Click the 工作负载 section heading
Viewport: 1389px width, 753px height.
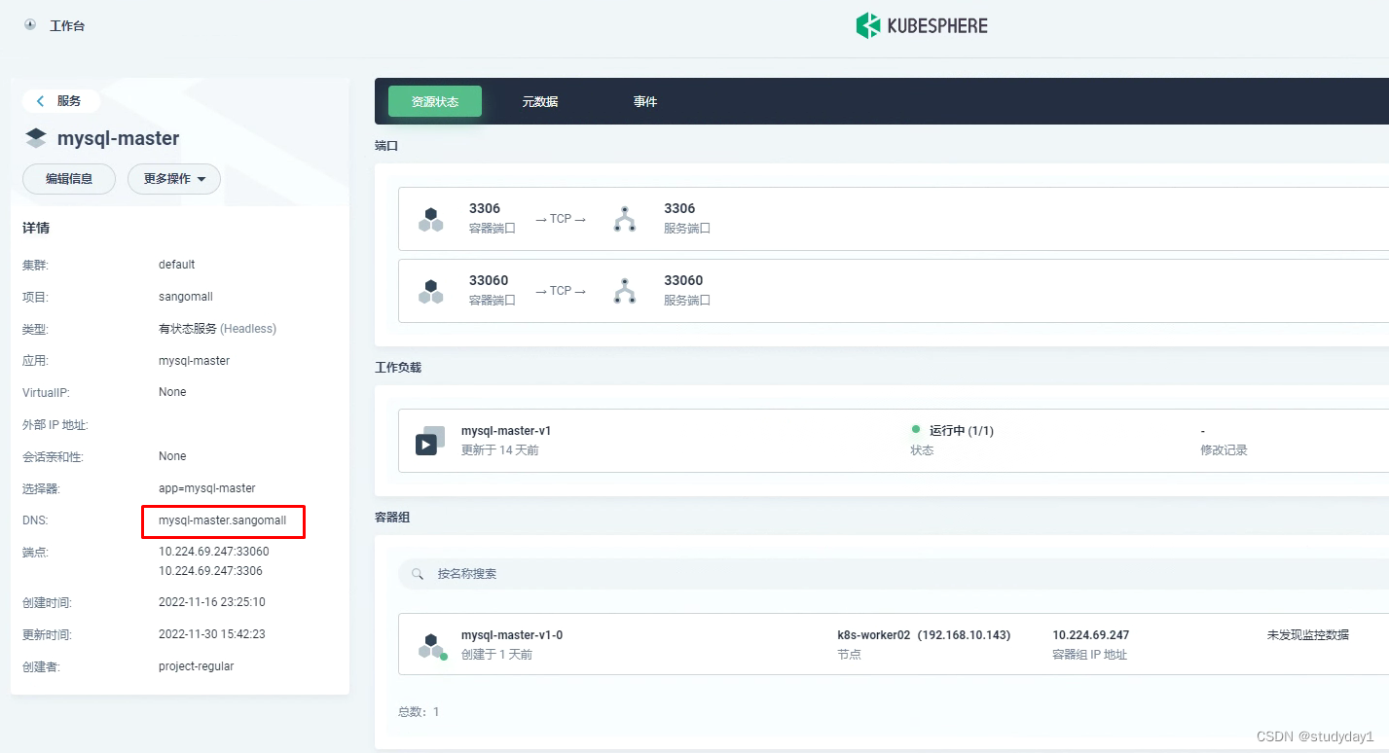pos(398,368)
